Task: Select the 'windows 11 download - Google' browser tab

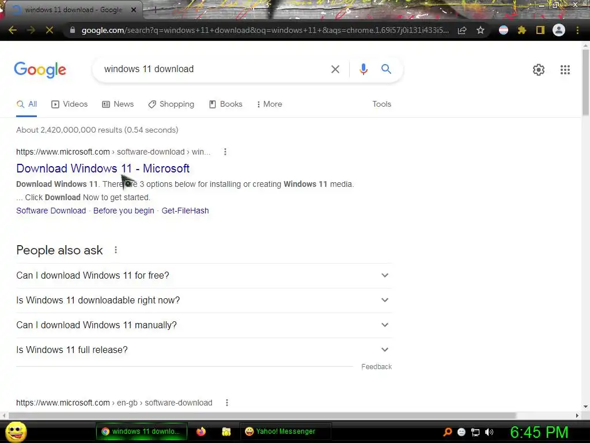Action: (x=73, y=10)
